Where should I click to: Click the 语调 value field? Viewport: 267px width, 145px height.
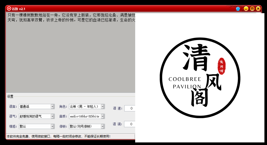pos(130,124)
